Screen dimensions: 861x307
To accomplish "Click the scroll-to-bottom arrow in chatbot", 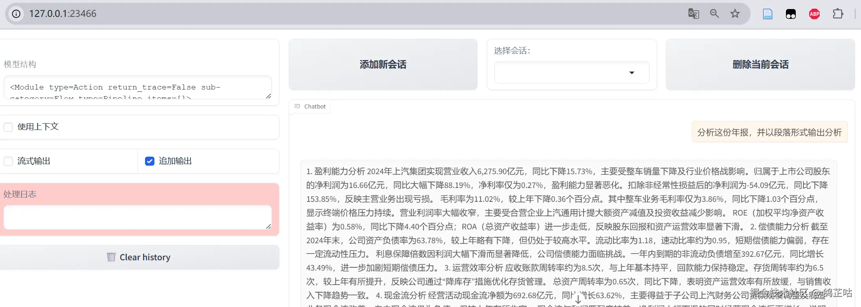I will pos(578,299).
